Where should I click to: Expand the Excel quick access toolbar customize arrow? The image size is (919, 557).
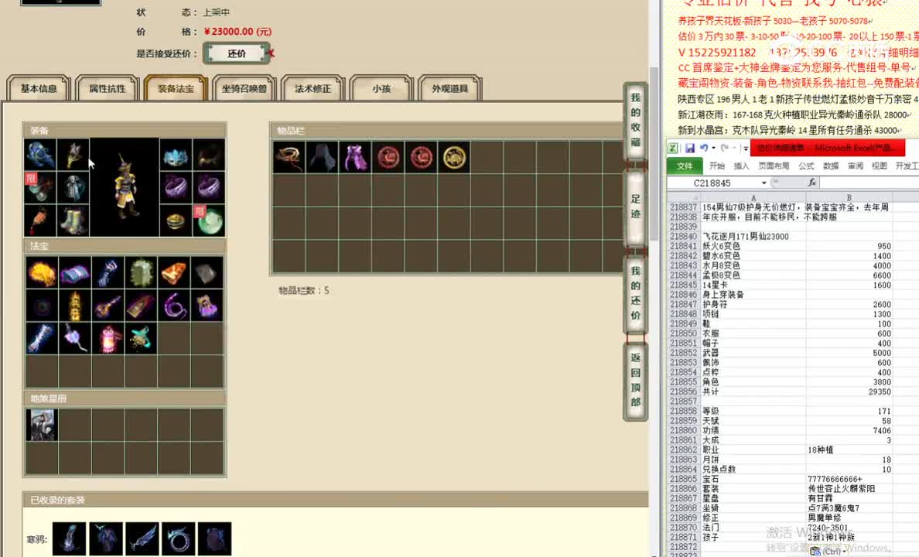point(746,149)
